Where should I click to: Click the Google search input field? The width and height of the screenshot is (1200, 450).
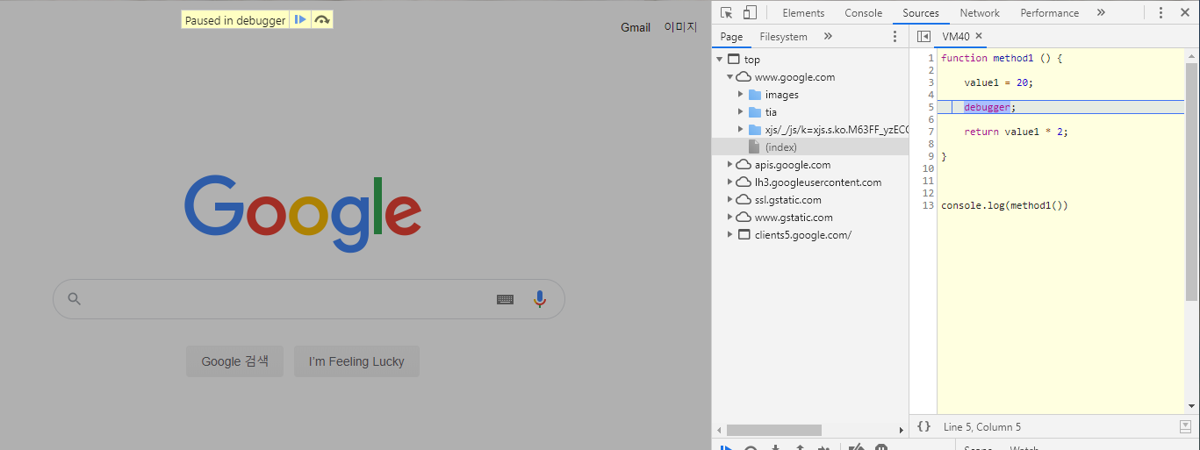pyautogui.click(x=309, y=299)
